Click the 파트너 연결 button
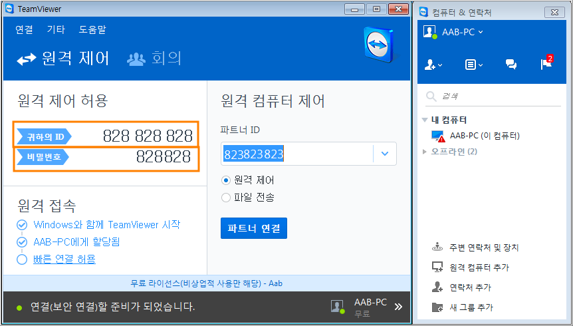The height and width of the screenshot is (326, 573). [x=254, y=228]
